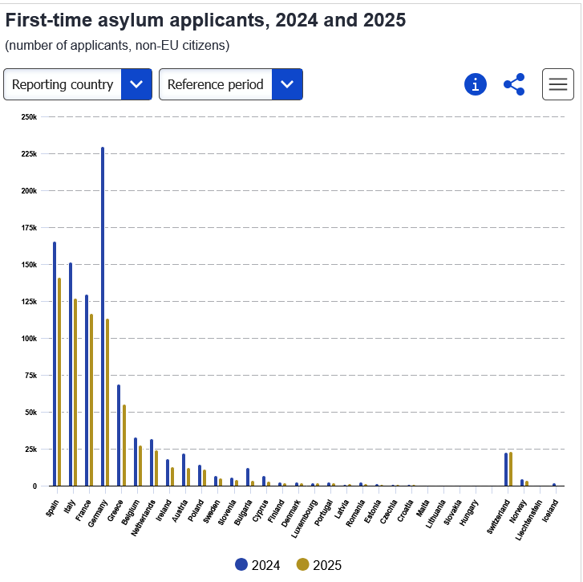The height and width of the screenshot is (582, 583).
Task: Click the Switzerland axis label
Action: coord(498,516)
